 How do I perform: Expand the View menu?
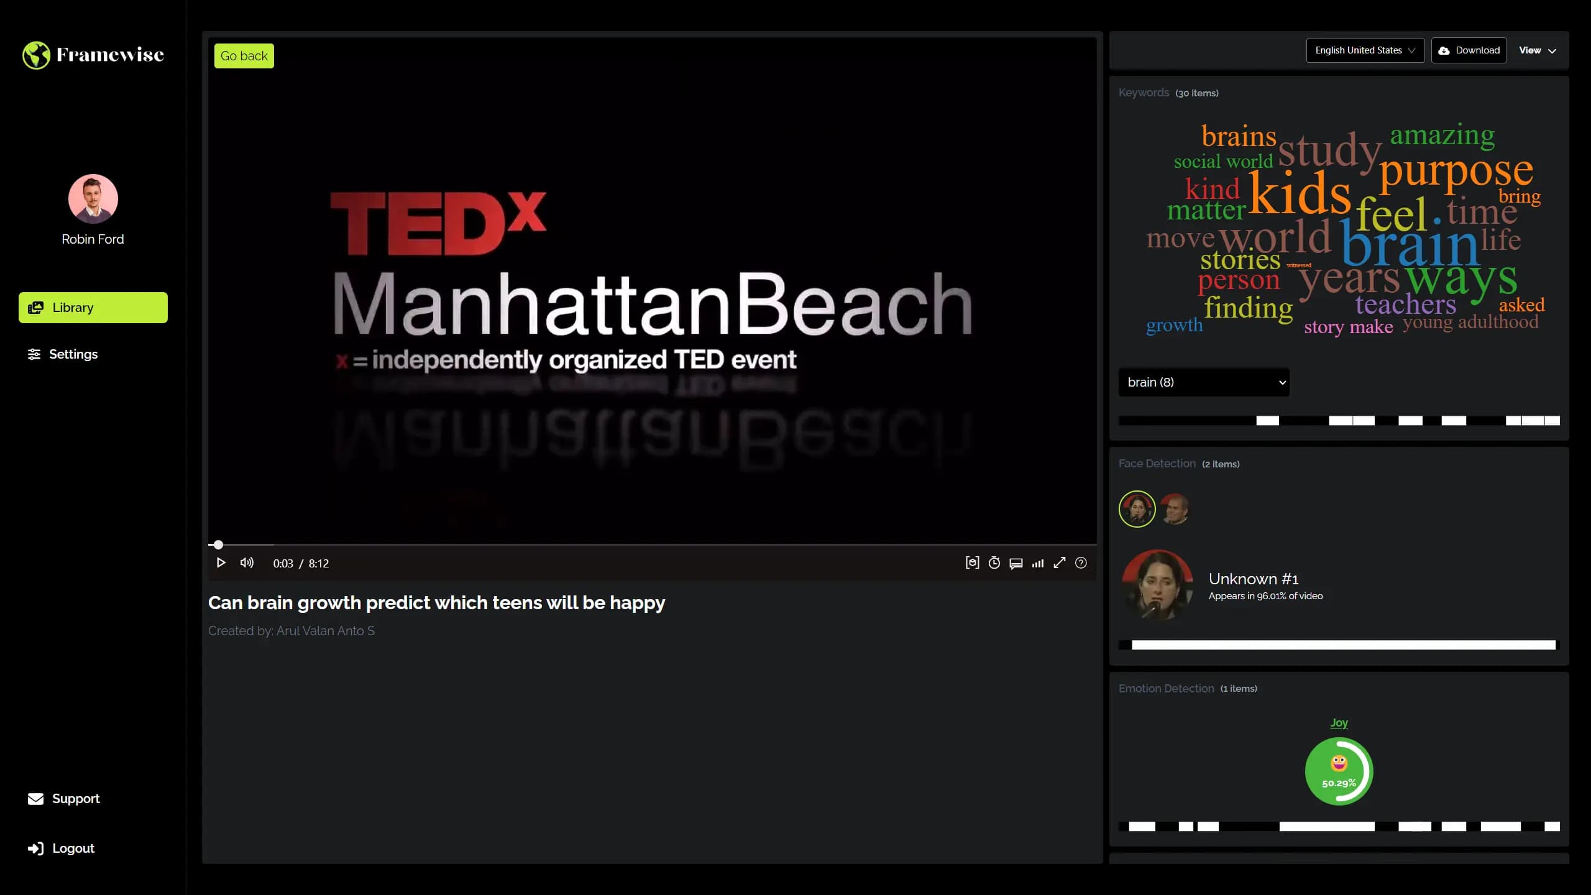1538,50
